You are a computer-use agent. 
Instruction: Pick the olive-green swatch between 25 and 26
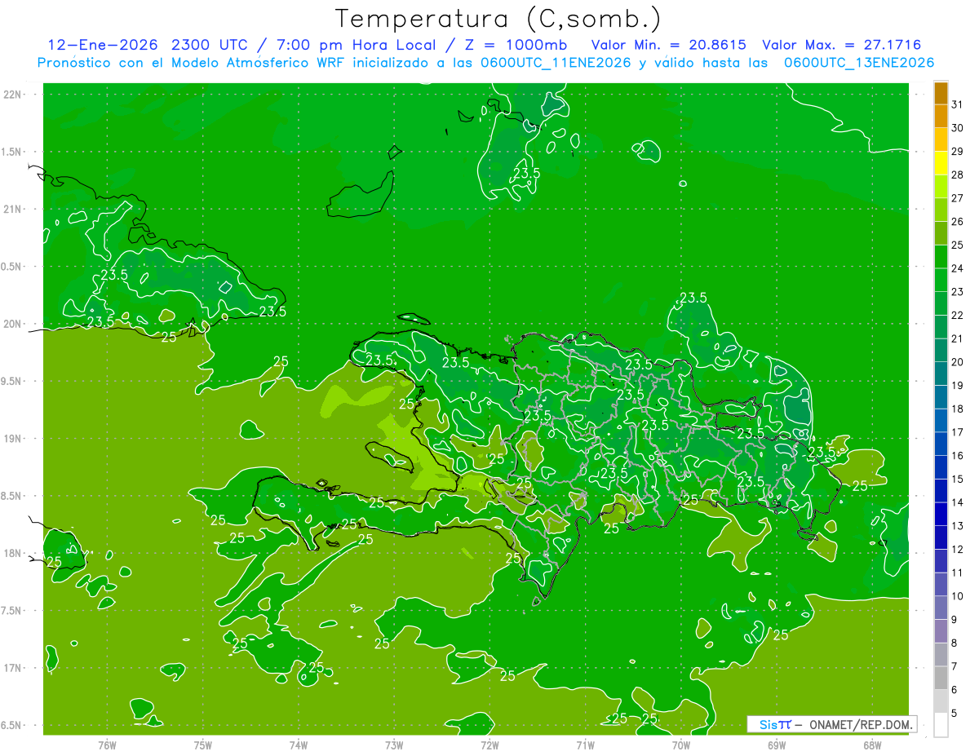(941, 233)
